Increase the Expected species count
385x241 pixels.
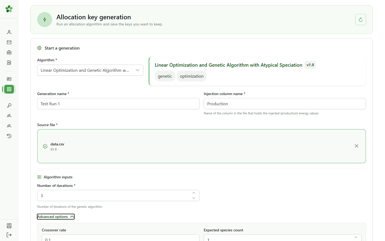tap(356, 237)
